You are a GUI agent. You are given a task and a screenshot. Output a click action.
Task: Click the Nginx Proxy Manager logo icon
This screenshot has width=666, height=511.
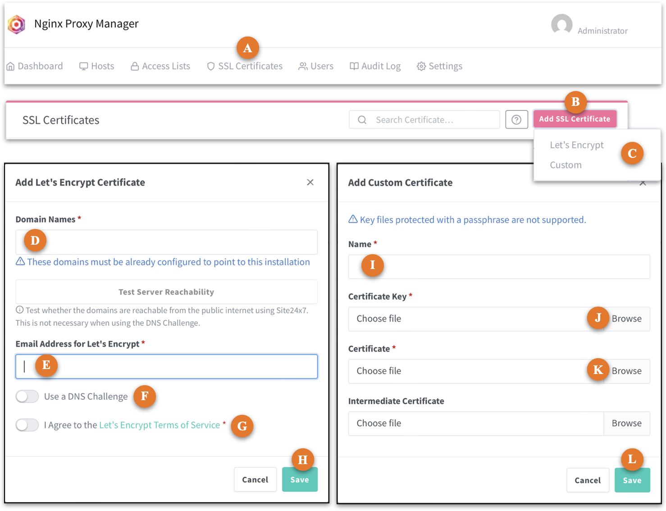point(17,24)
